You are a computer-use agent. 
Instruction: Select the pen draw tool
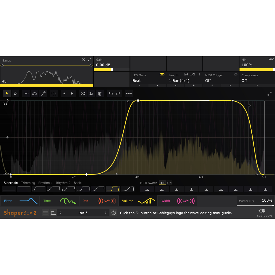point(15,93)
